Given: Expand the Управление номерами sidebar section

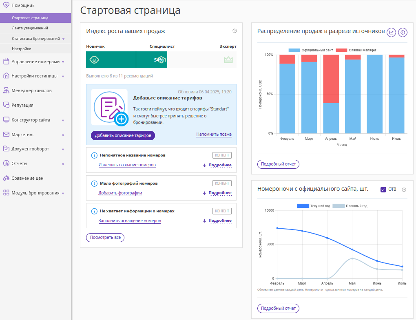Looking at the screenshot, I should click(x=35, y=62).
